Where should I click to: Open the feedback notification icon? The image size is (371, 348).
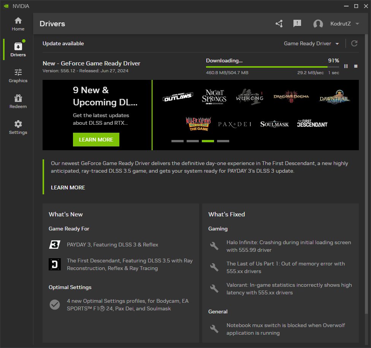click(297, 24)
